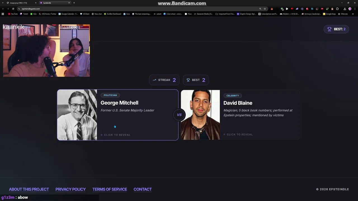
Task: Open the Google Keep bookmark
Action: pos(329,14)
